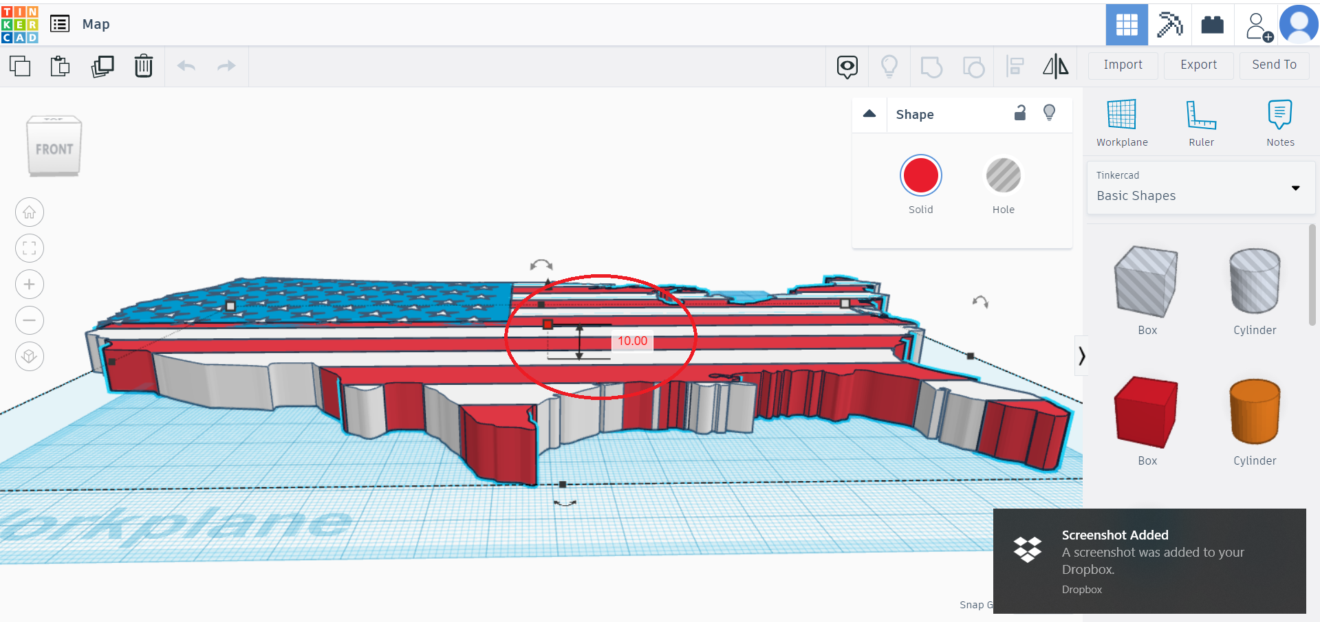Choose the red Solid color swatch
The image size is (1320, 622).
coord(921,175)
